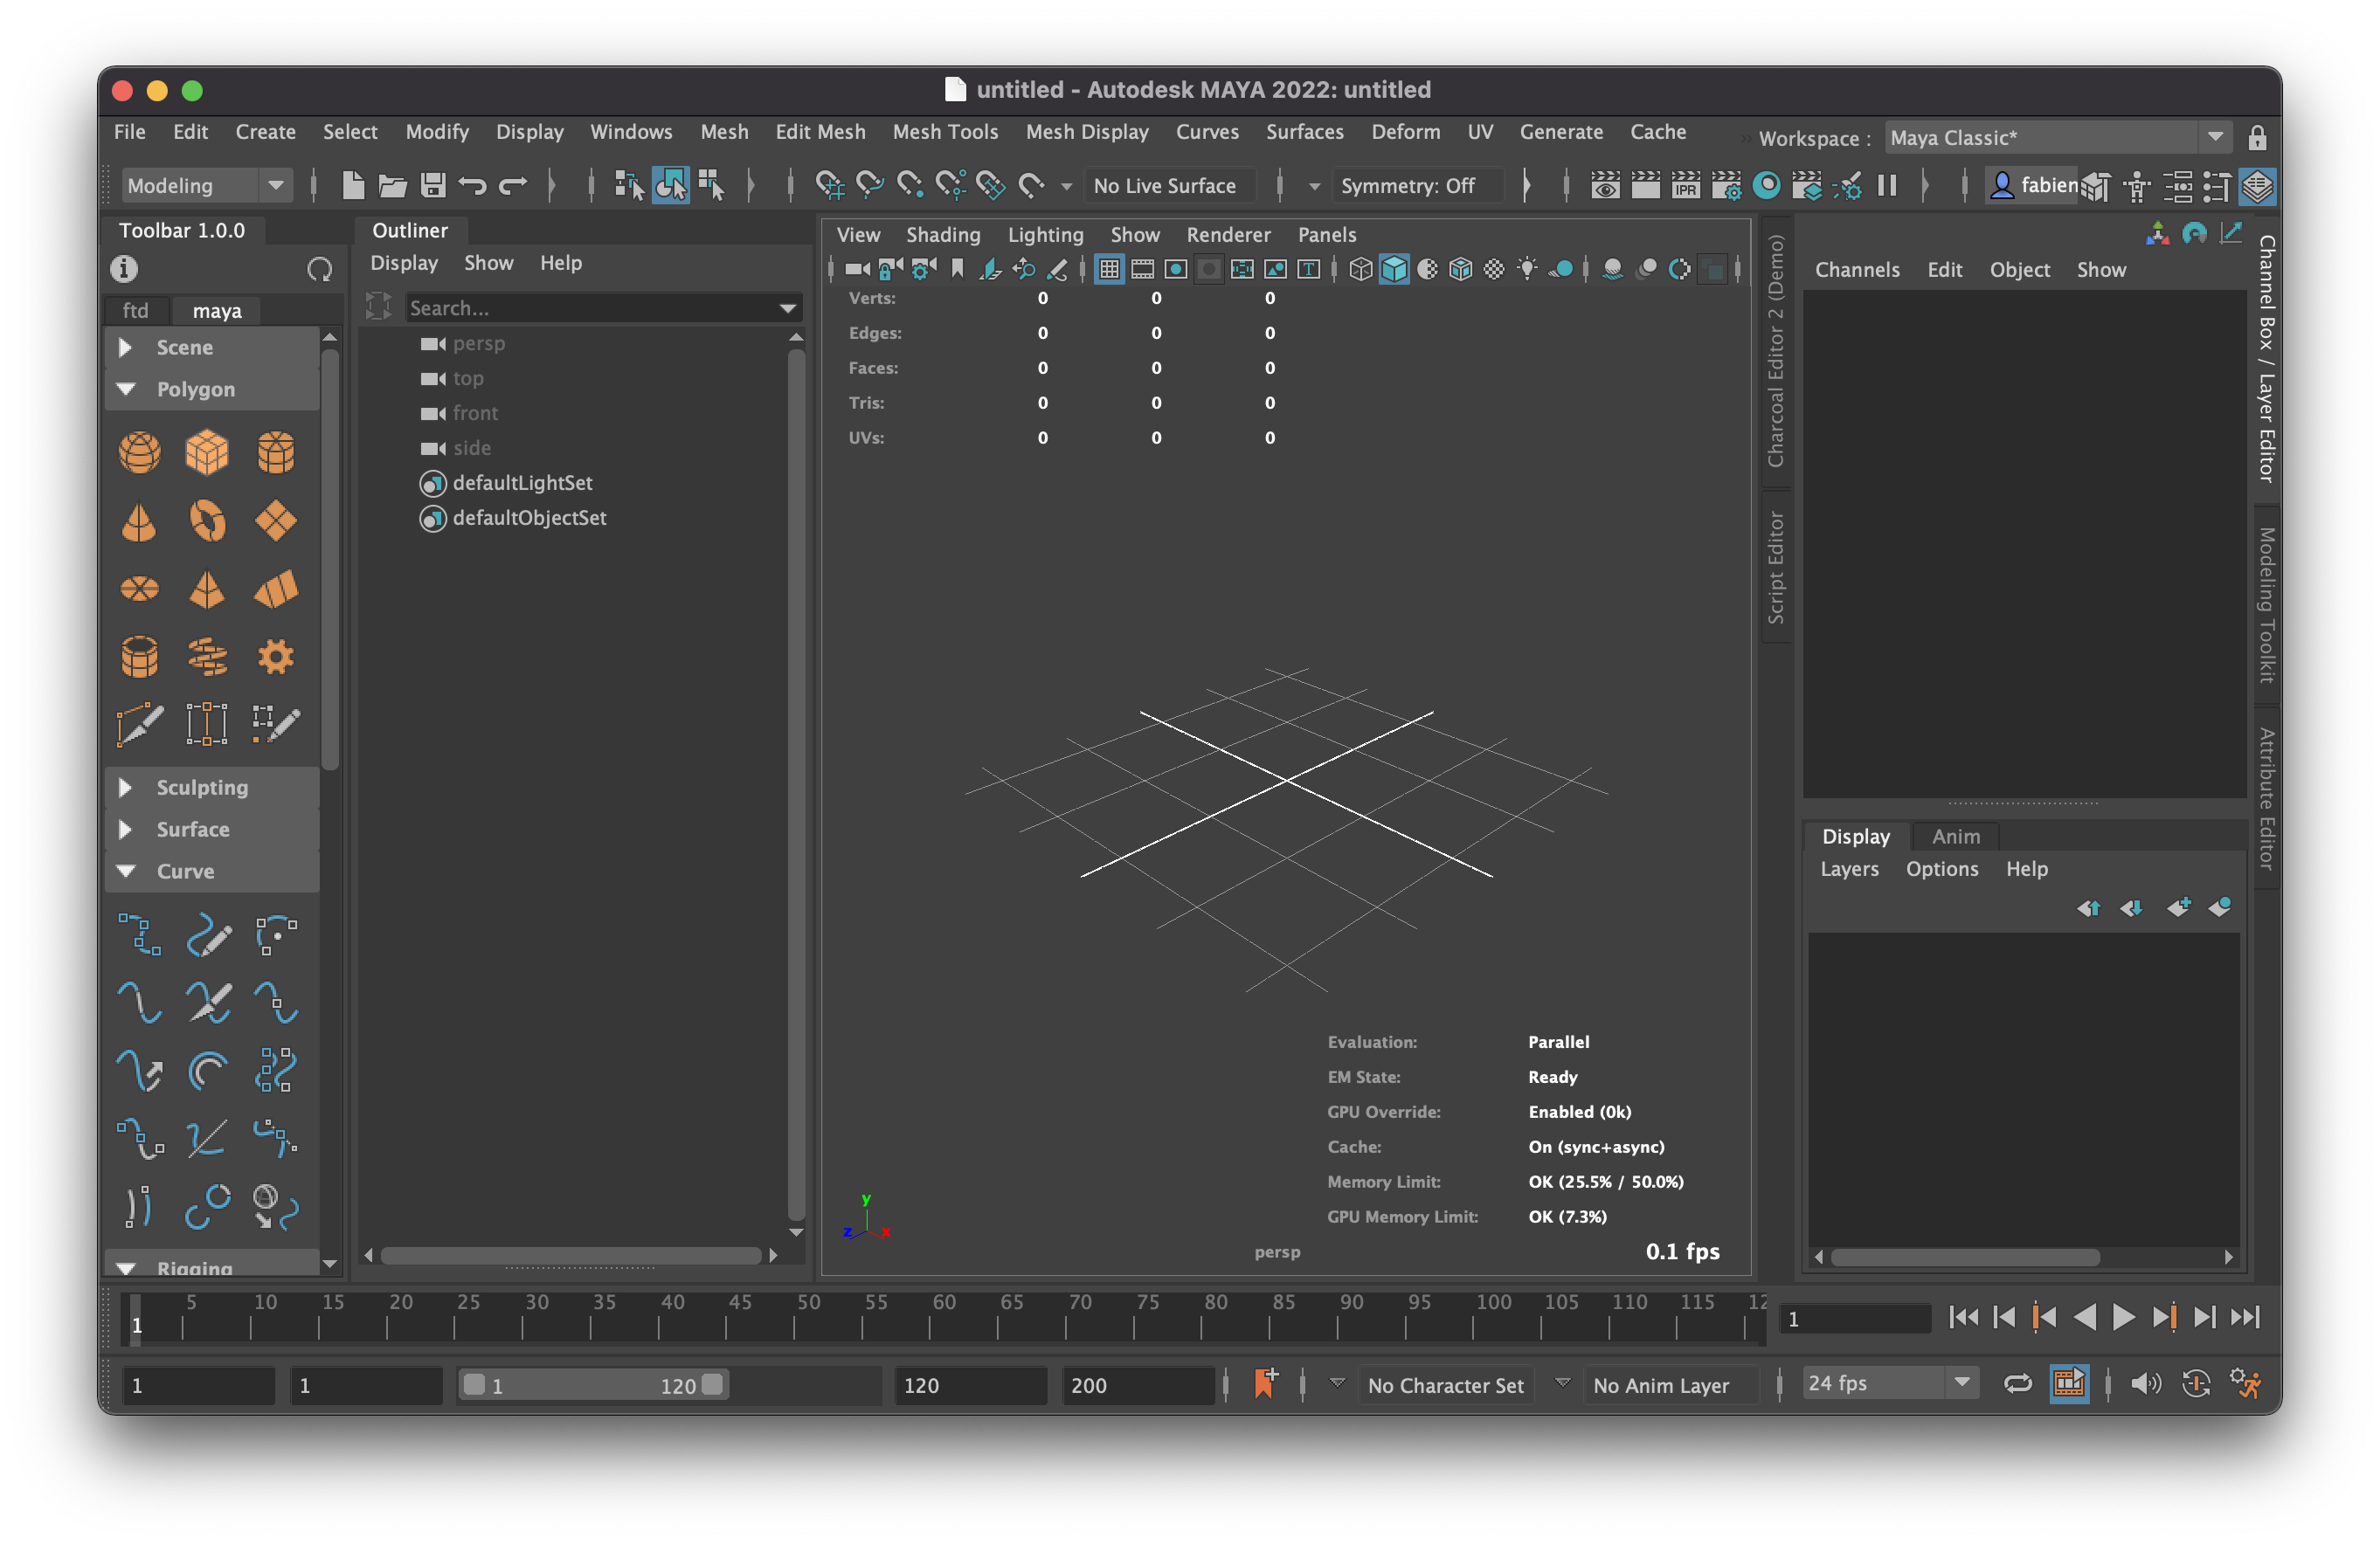Click the Symmetry: Off button
Screen dimensions: 2380x1544
(1418, 185)
